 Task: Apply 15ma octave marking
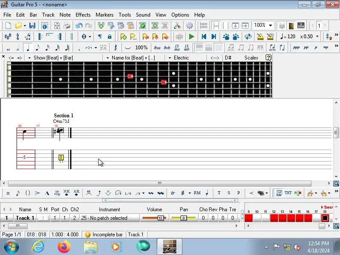coord(177,48)
